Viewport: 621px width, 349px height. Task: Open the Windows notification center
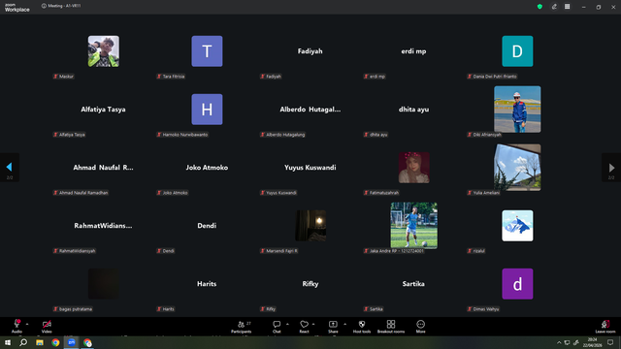(x=610, y=342)
